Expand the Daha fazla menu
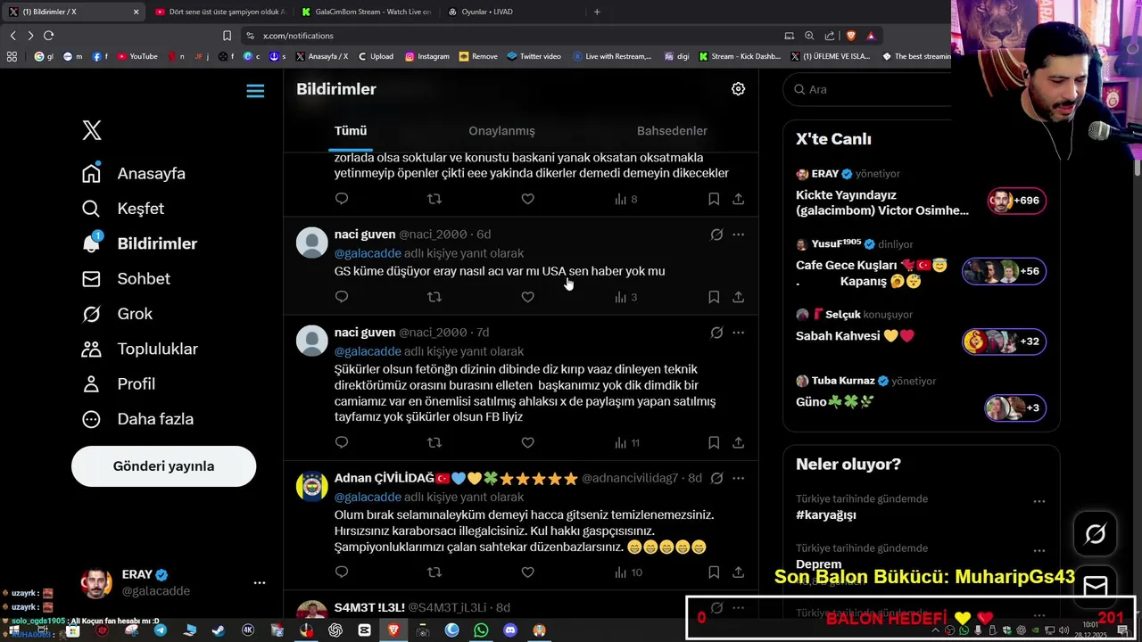The height and width of the screenshot is (642, 1142). click(x=137, y=419)
